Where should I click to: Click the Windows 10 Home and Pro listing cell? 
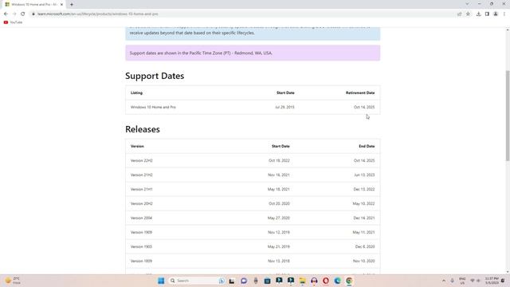pos(153,107)
